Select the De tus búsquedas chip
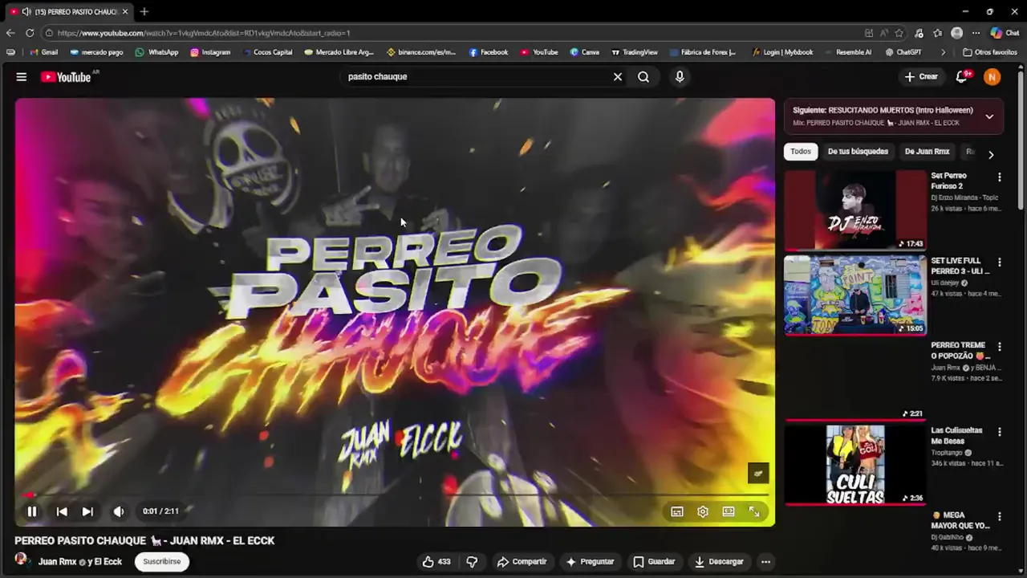Viewport: 1027px width, 578px height. 858,152
